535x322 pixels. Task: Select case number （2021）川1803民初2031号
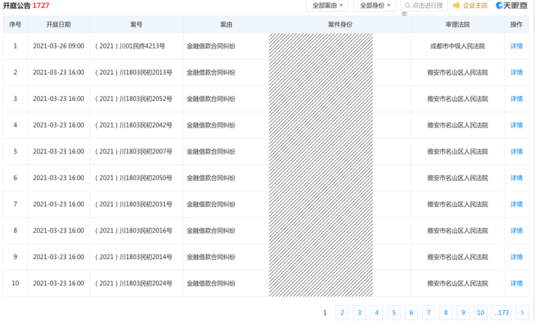tap(134, 204)
